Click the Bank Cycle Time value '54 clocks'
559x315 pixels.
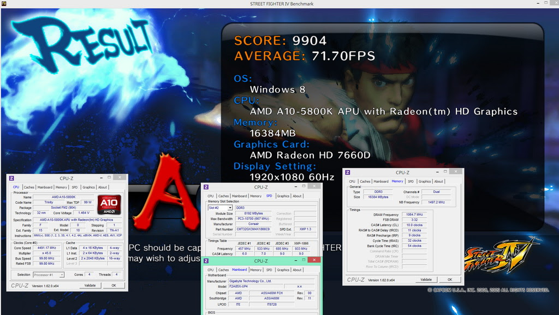point(414,246)
